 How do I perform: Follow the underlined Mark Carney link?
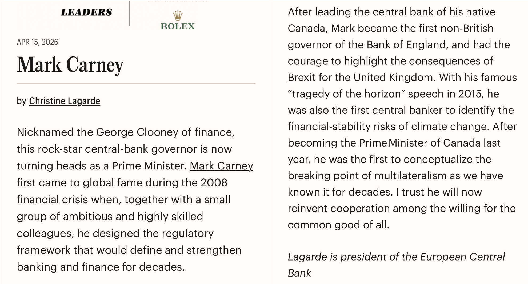(221, 166)
